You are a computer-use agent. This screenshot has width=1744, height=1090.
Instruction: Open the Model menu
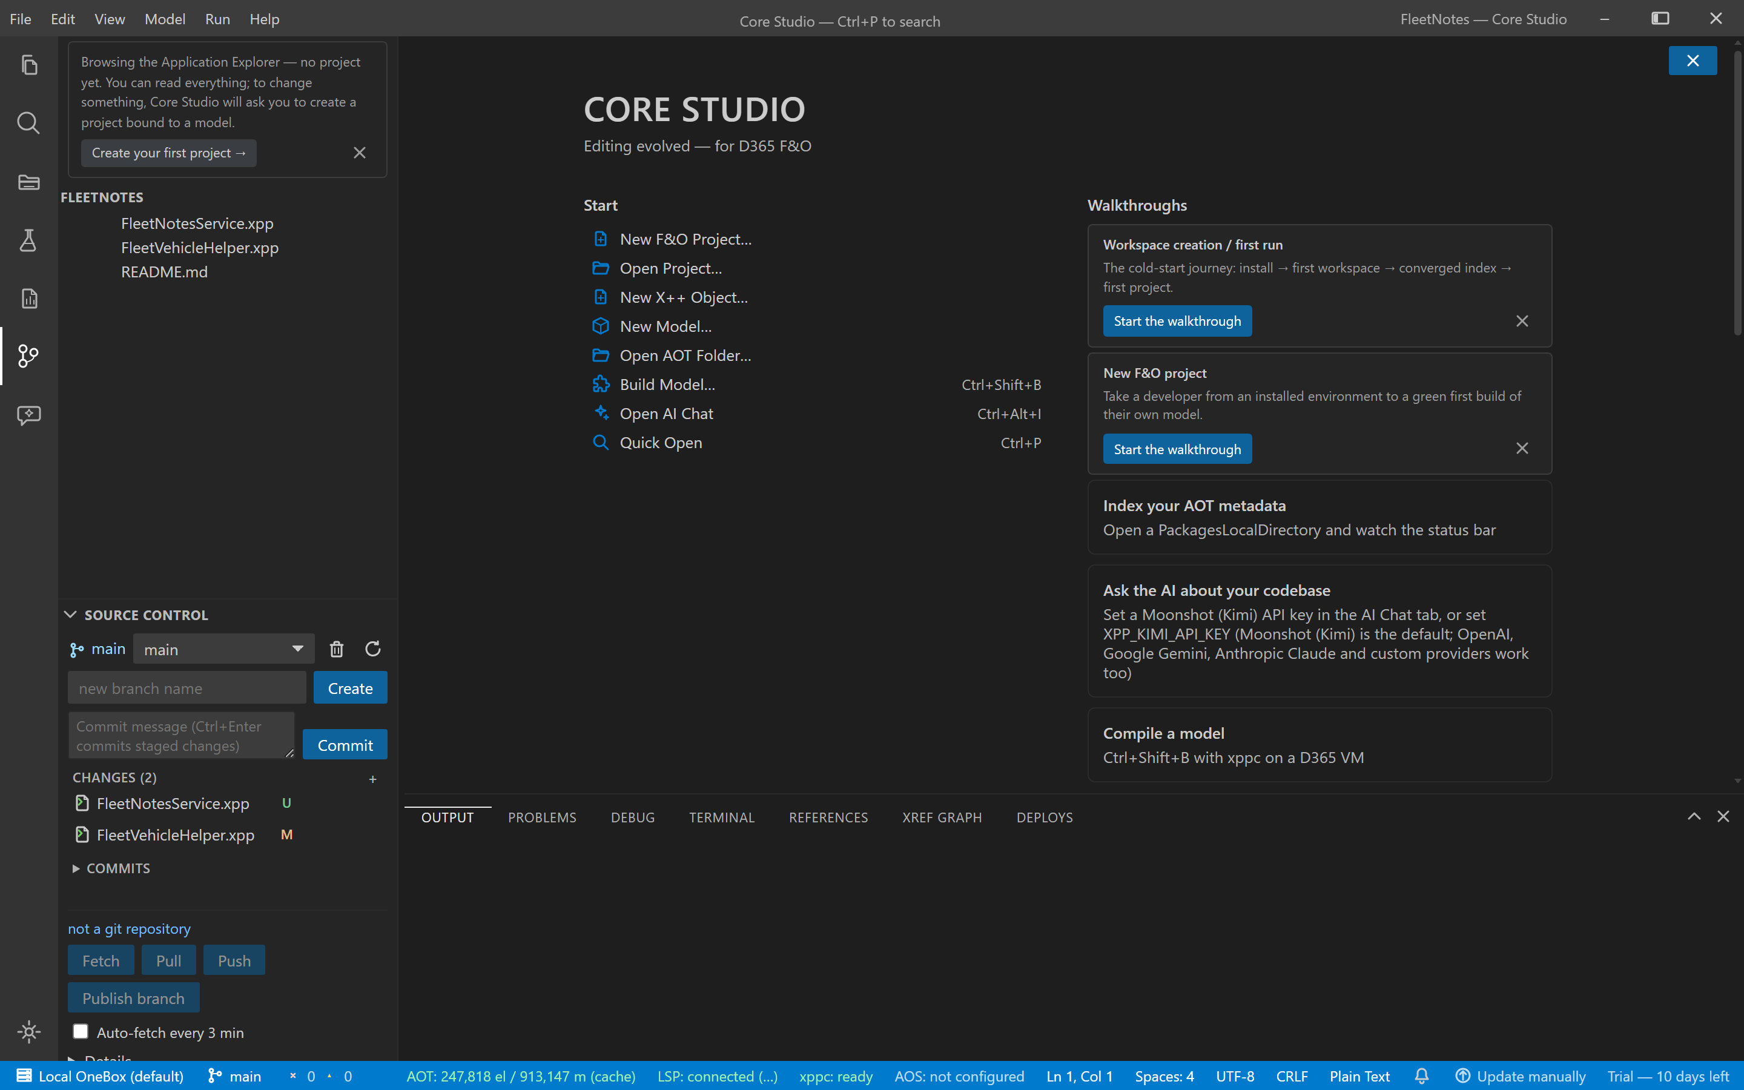165,19
